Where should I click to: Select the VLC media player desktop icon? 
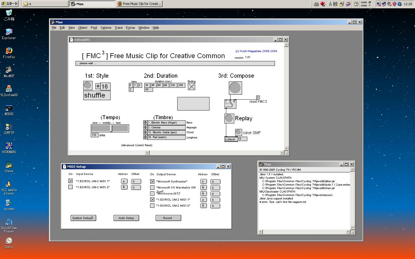9,188
